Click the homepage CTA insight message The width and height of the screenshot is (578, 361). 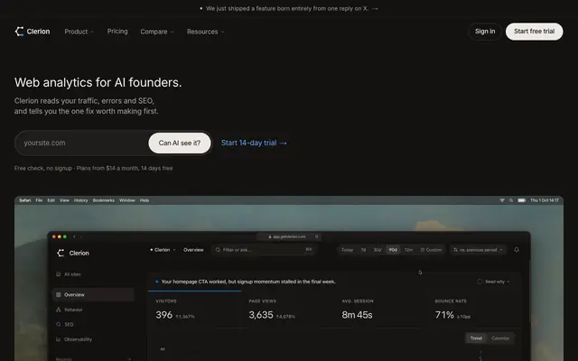(x=248, y=282)
